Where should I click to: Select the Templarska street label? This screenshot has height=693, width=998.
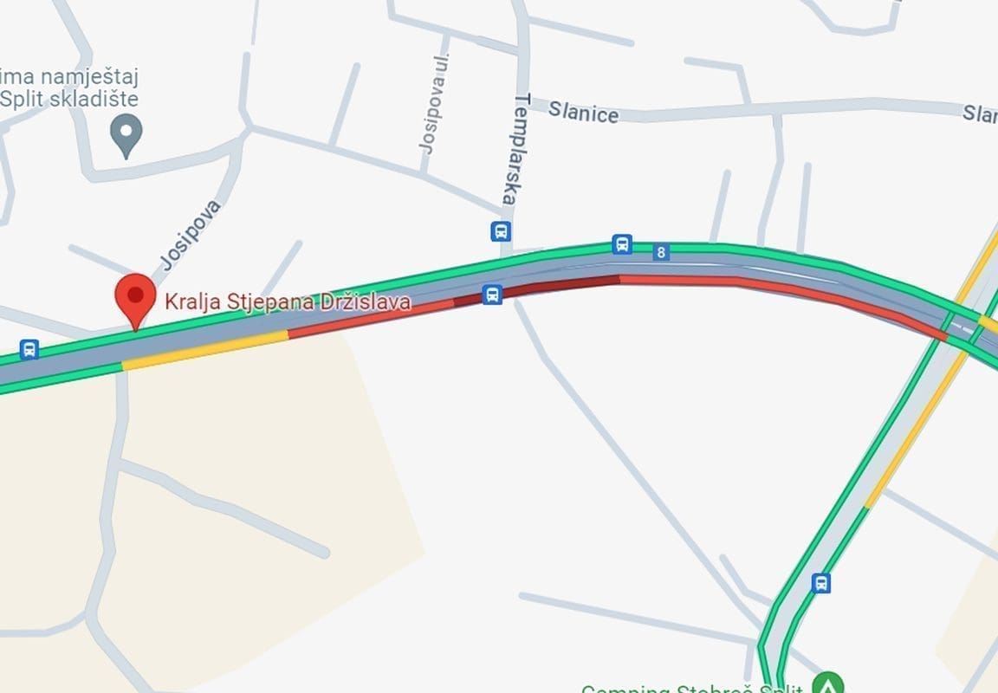coord(516,150)
